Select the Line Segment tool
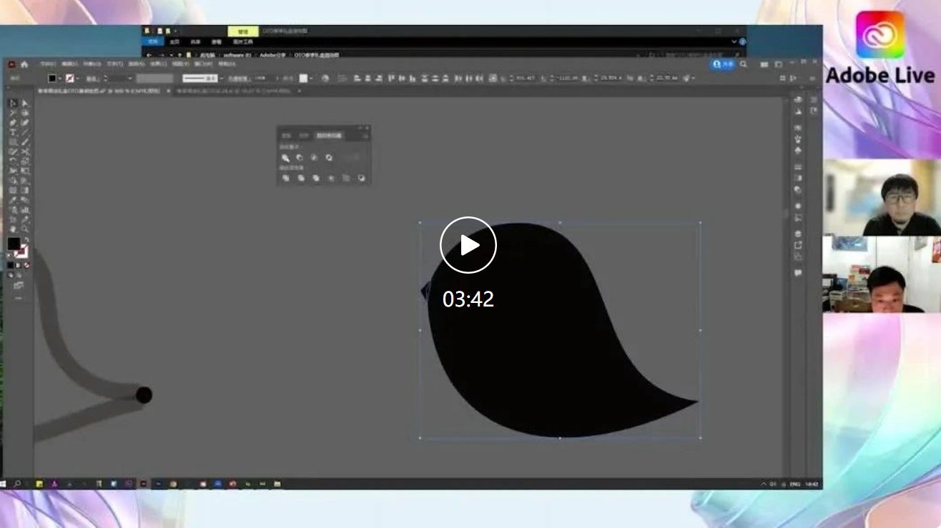Screen dimensions: 941x528 point(26,131)
